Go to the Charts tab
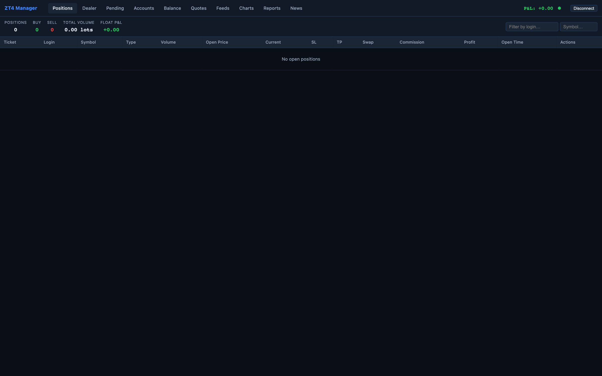 pos(246,8)
